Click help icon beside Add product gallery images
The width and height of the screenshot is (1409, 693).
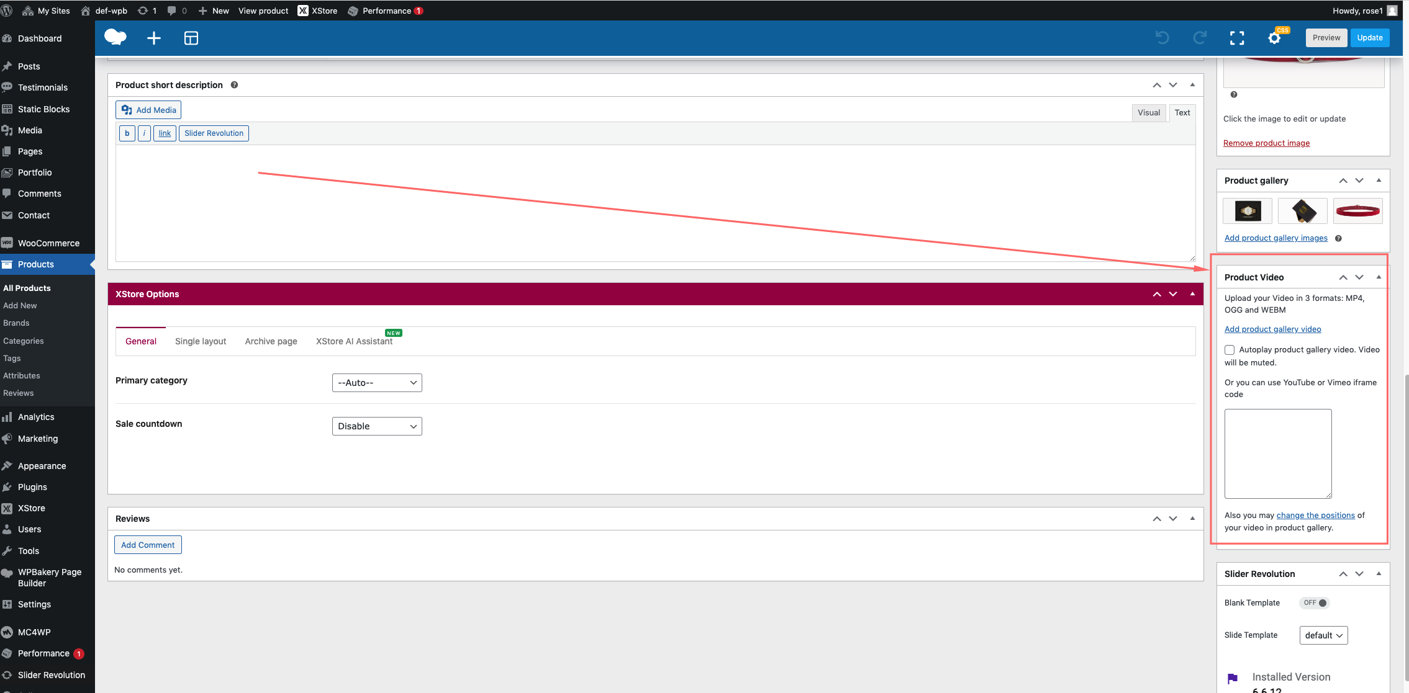click(1338, 238)
